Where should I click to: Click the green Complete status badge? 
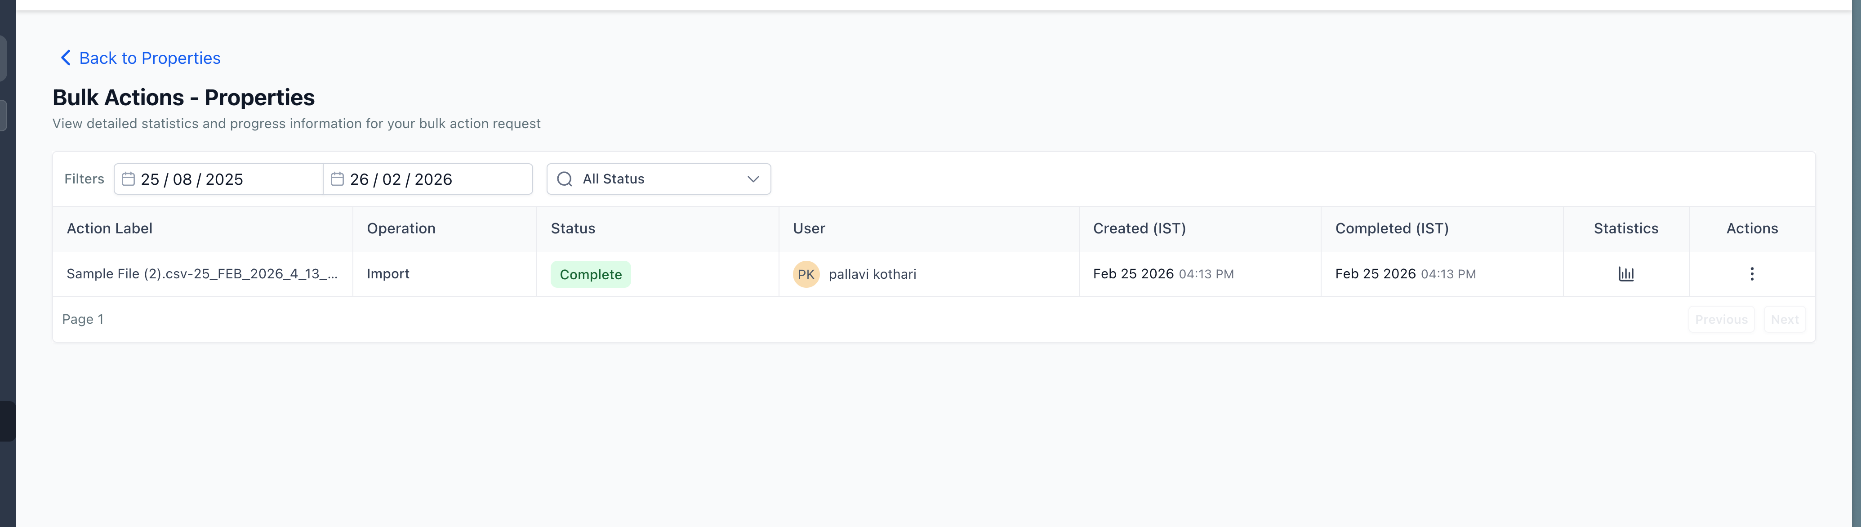[590, 274]
